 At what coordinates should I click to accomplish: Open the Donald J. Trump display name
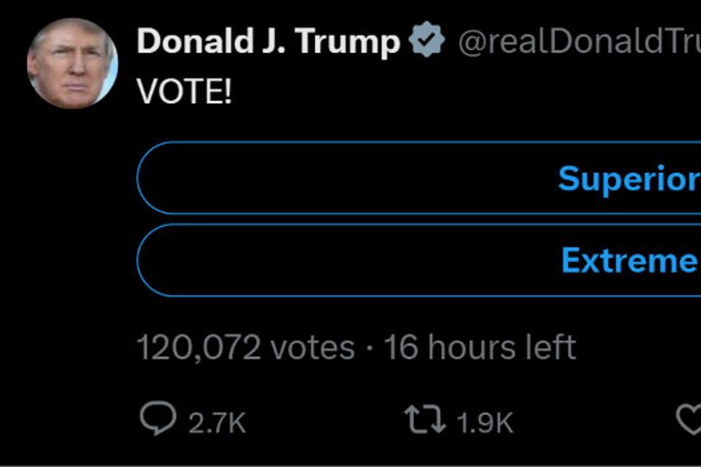coord(268,42)
